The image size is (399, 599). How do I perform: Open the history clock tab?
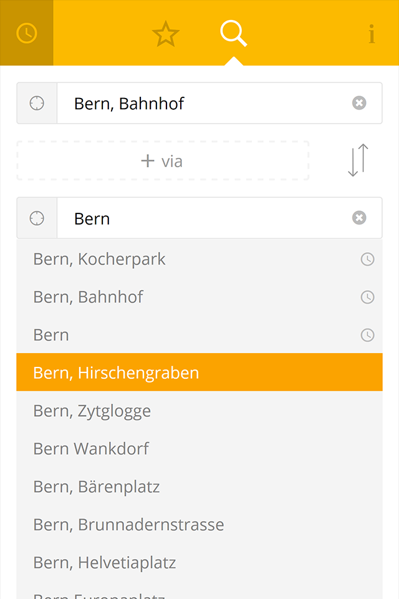[x=27, y=33]
